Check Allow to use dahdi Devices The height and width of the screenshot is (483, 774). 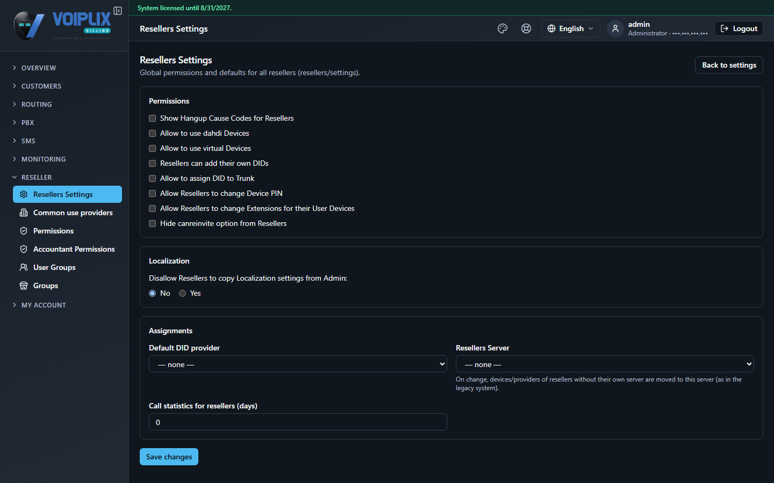coord(153,133)
